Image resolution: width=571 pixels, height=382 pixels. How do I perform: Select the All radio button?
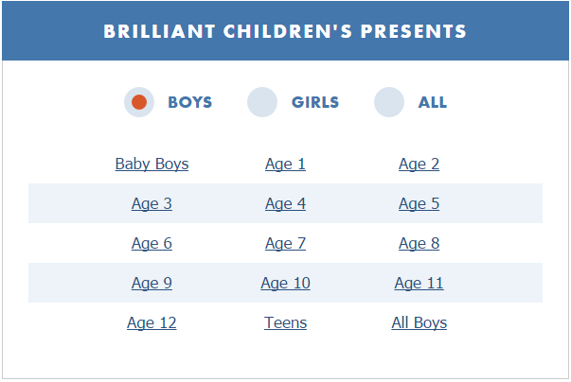click(389, 102)
